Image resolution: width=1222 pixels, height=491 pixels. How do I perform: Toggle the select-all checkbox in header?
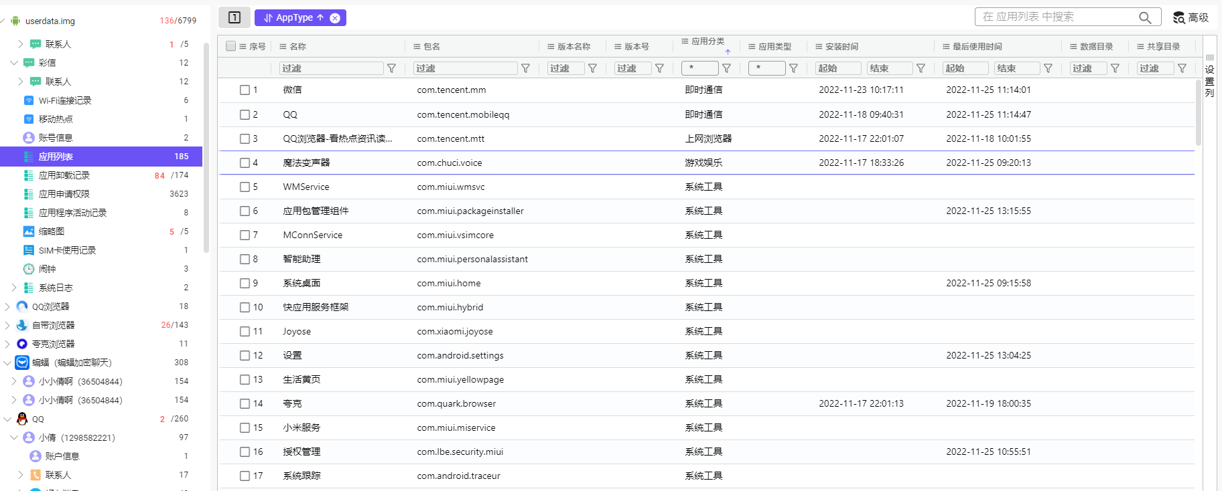coord(231,46)
